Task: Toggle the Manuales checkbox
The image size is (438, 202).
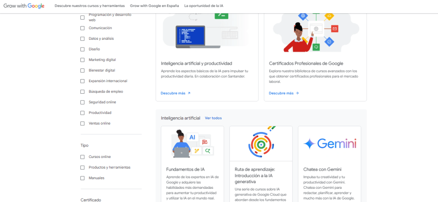Action: point(83,178)
